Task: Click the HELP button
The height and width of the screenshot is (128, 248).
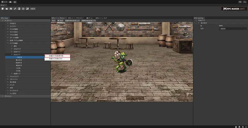Action: pyautogui.click(x=33, y=9)
